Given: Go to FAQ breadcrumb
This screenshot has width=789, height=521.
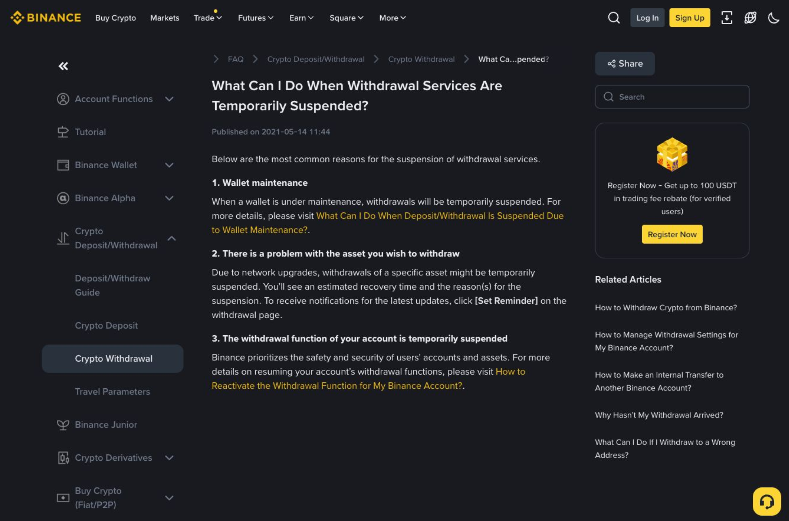Looking at the screenshot, I should (x=235, y=59).
